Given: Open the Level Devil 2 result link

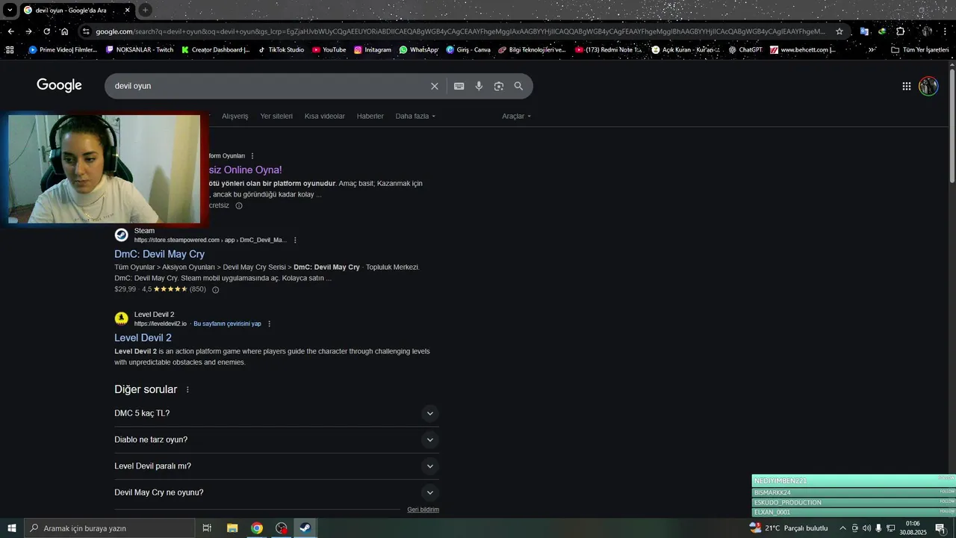Looking at the screenshot, I should [x=143, y=338].
